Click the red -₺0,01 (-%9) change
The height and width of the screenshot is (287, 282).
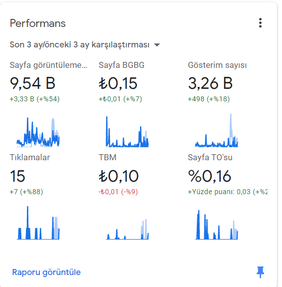118,192
